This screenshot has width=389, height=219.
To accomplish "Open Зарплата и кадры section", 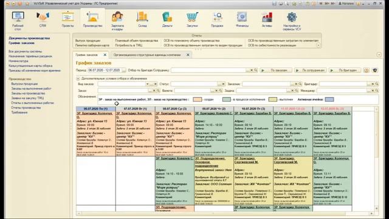I will coord(117,21).
